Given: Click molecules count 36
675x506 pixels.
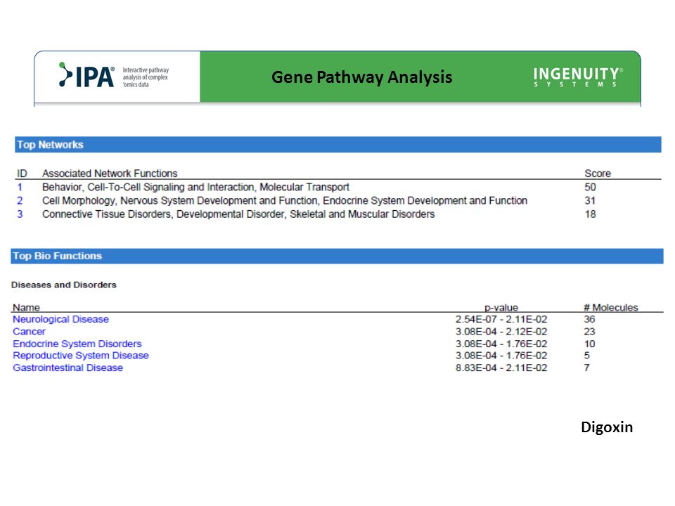Looking at the screenshot, I should (589, 319).
